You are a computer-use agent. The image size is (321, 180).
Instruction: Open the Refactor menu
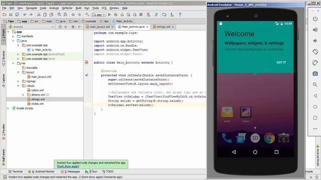coord(67,8)
